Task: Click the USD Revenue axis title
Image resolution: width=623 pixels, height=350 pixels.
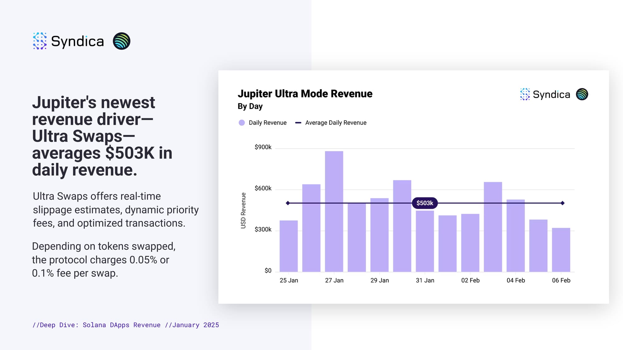Action: [243, 211]
